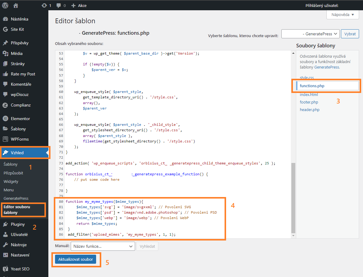Image resolution: width=363 pixels, height=277 pixels.
Task: Open the Název funkce manual dropdown
Action: (x=103, y=246)
